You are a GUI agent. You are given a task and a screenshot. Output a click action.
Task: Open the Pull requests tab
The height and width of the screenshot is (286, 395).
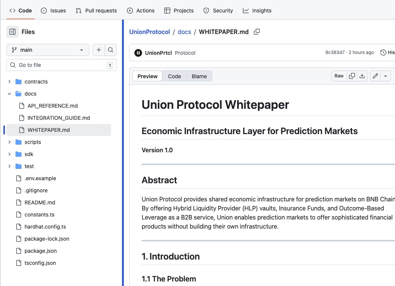tap(96, 11)
